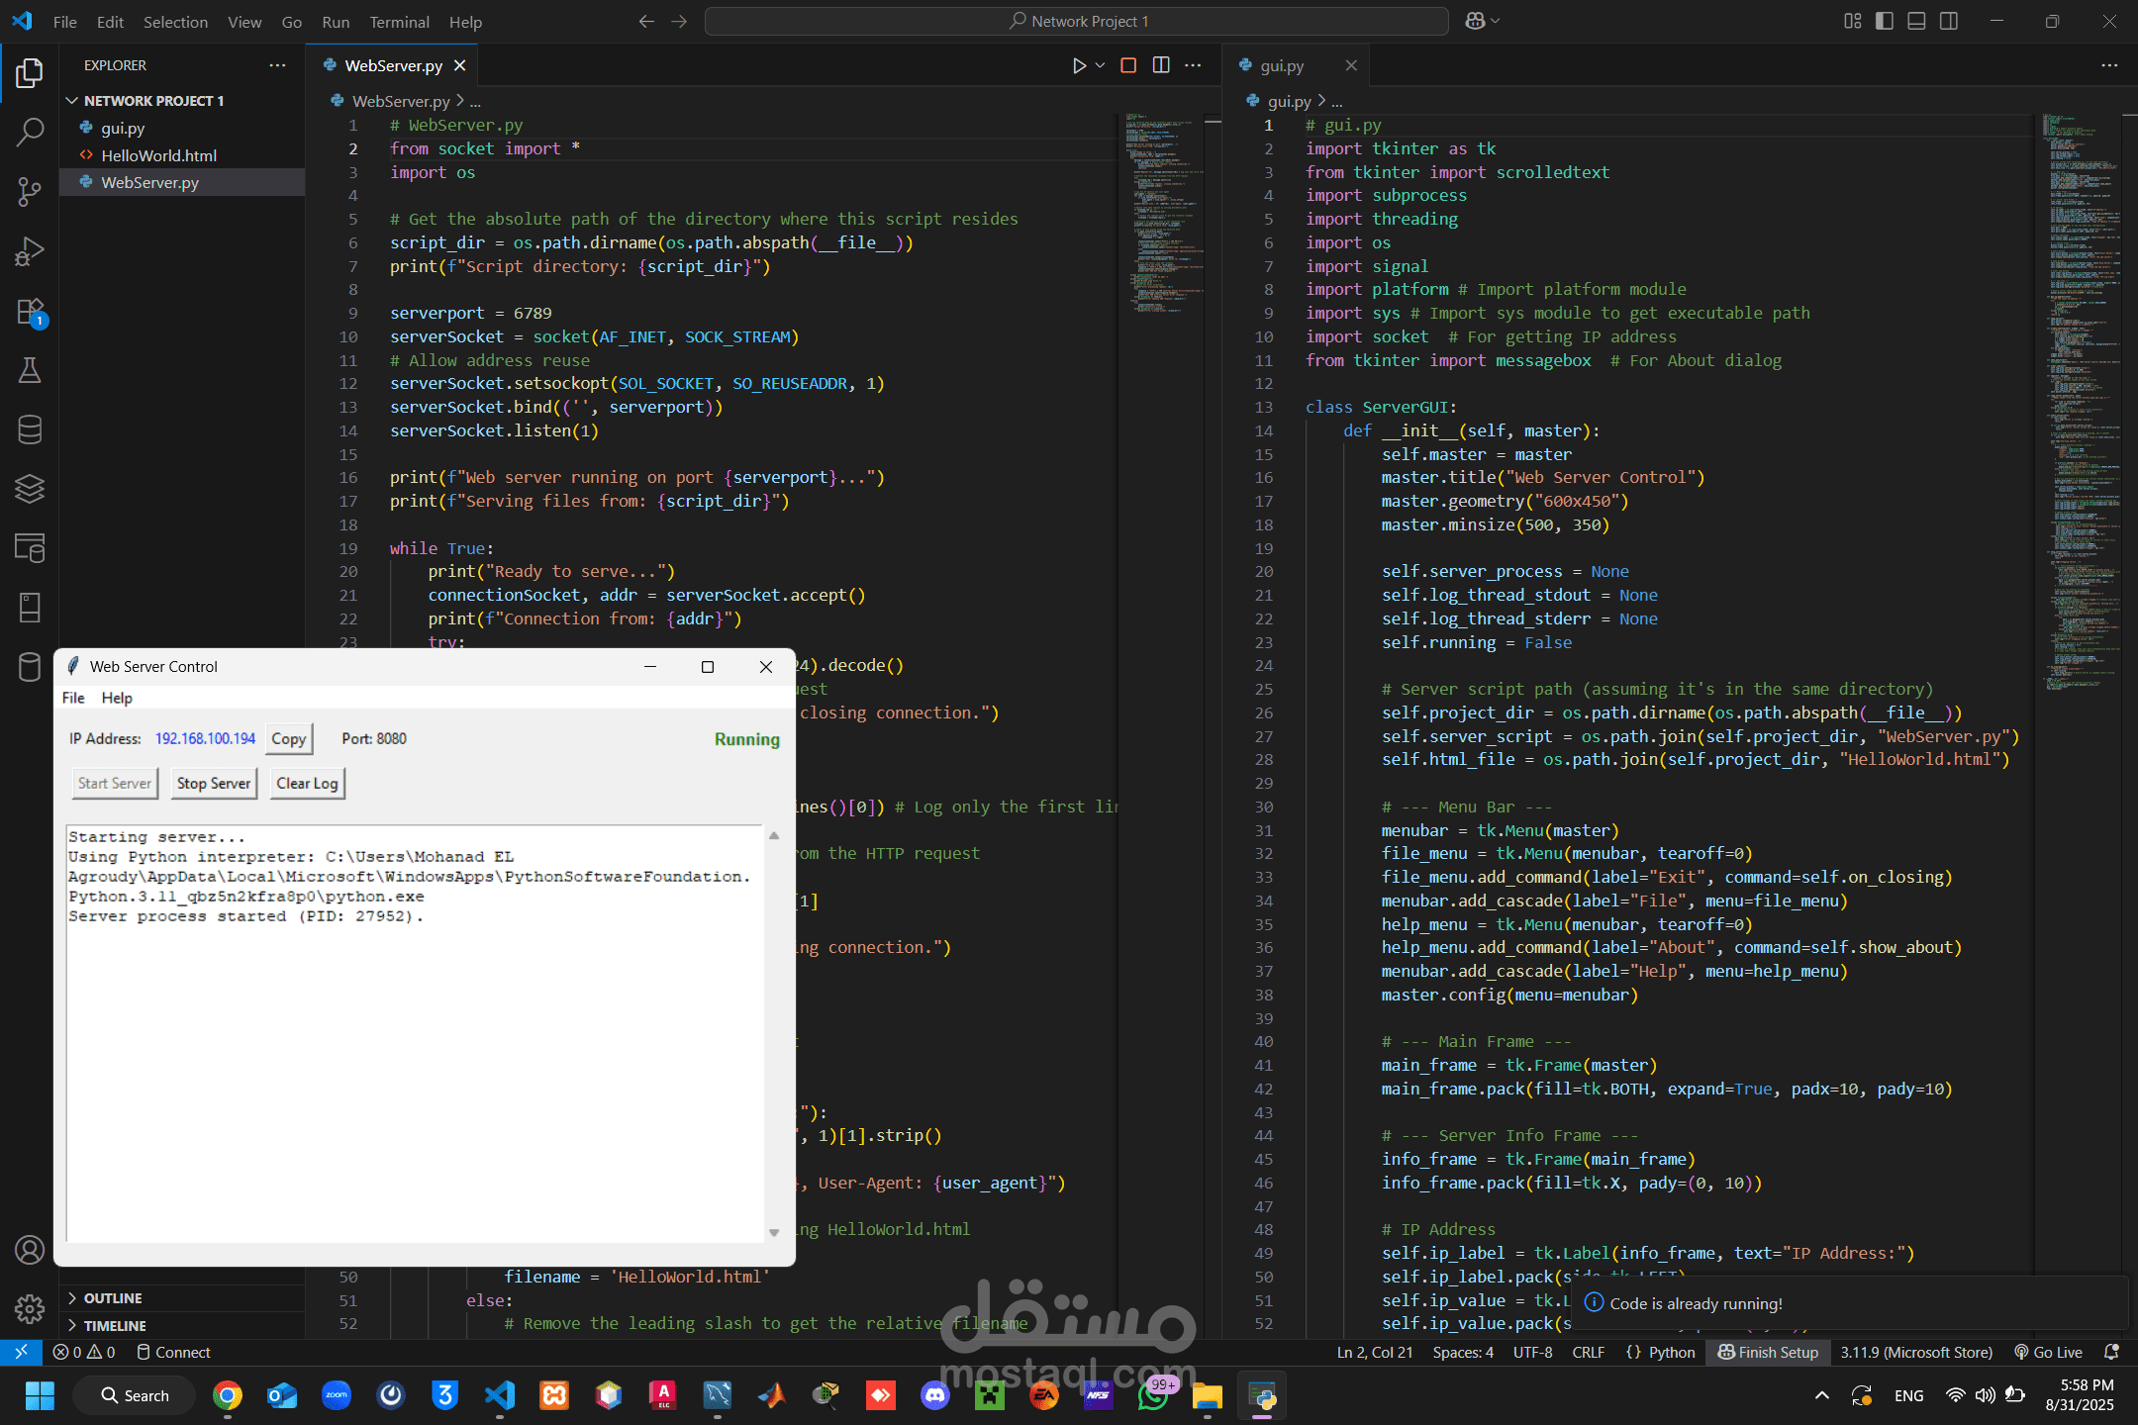Show hidden system tray icons

1821,1395
